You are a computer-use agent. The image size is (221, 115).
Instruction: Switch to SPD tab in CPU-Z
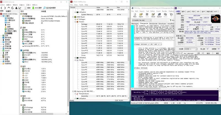click(x=198, y=12)
